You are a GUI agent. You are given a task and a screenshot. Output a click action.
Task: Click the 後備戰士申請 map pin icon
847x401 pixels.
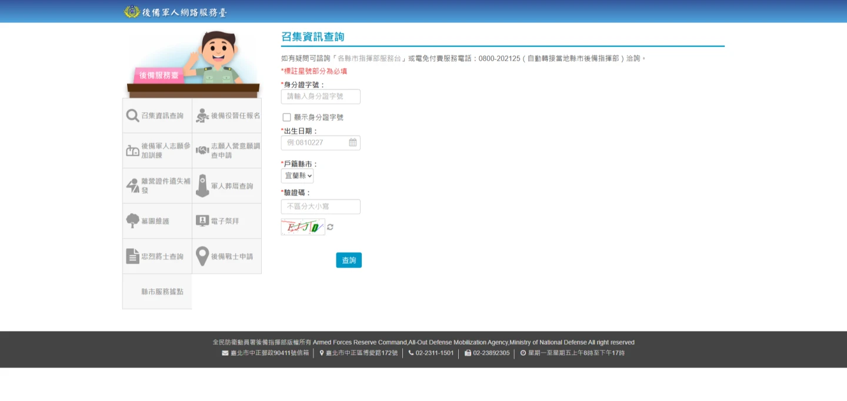click(x=202, y=257)
